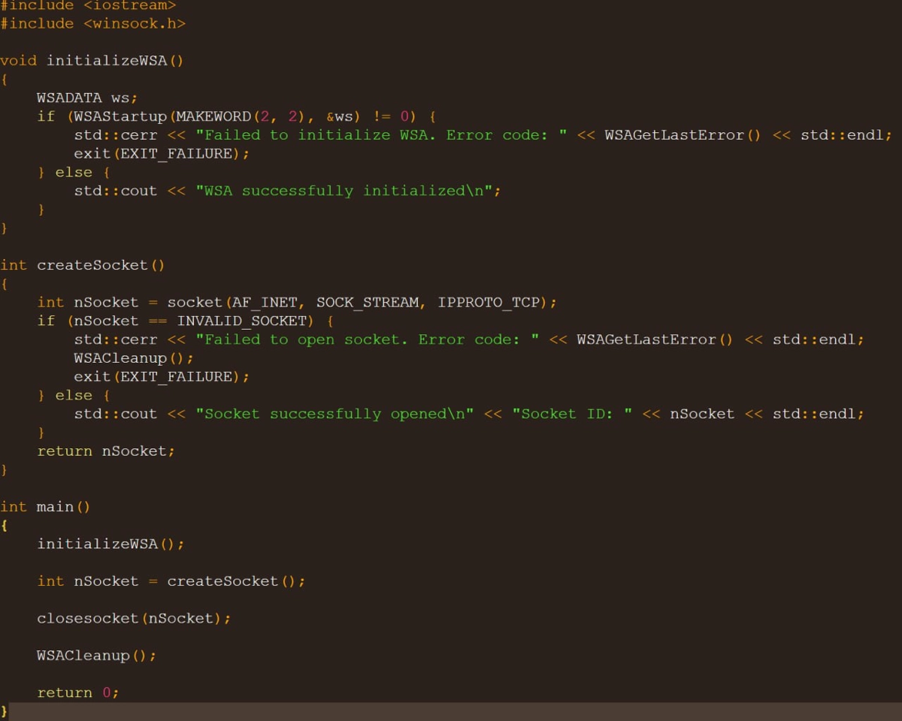The height and width of the screenshot is (721, 902).
Task: Click '} else {' in initializeWSA function
Action: (74, 172)
